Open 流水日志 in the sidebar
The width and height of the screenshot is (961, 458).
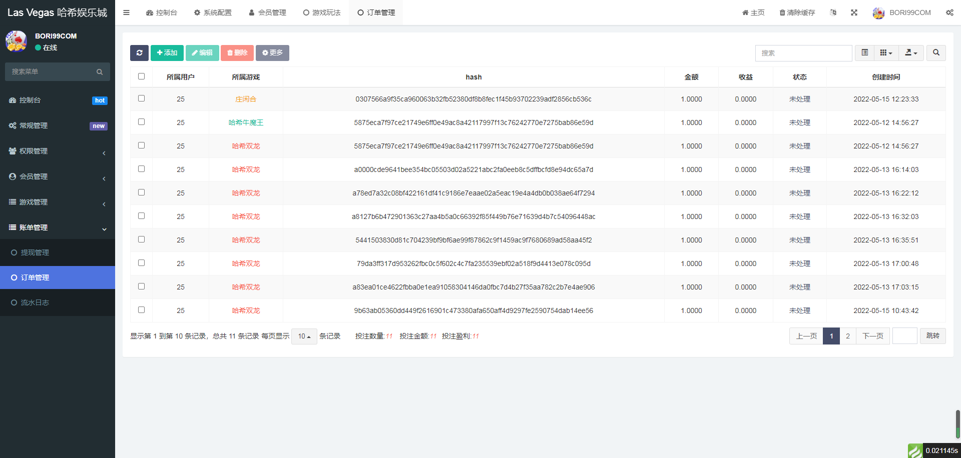35,302
